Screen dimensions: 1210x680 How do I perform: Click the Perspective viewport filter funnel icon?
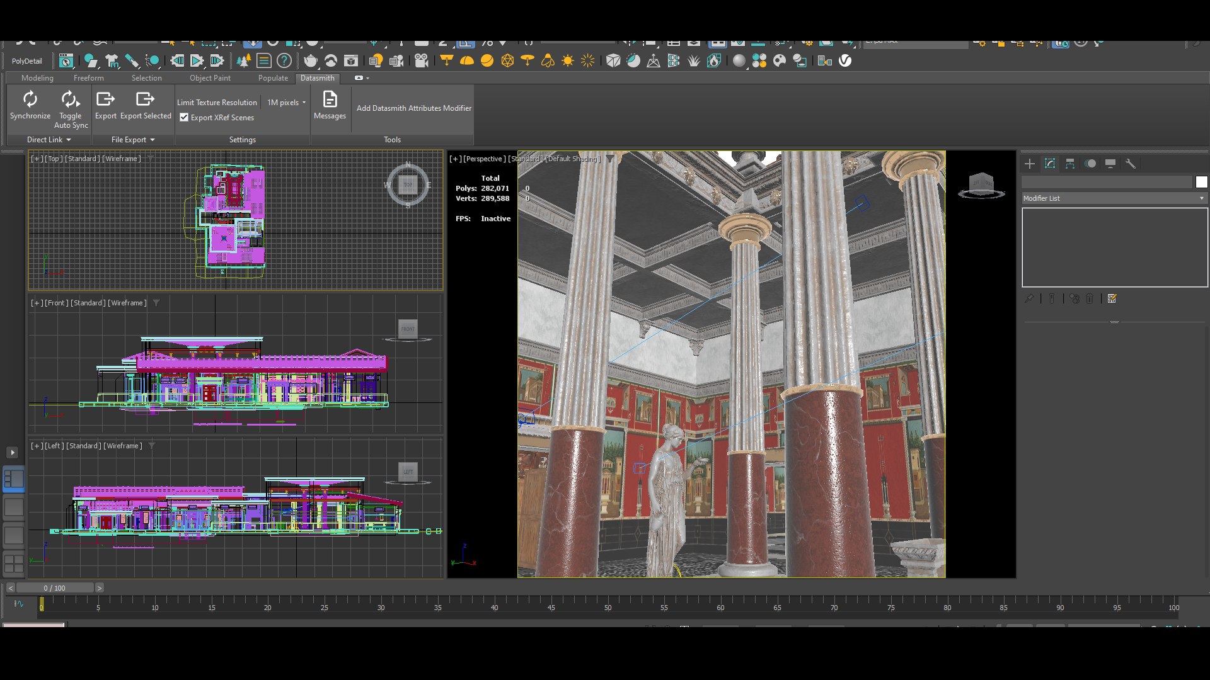(x=610, y=159)
